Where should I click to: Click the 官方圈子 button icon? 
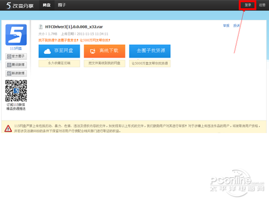[x=9, y=57]
